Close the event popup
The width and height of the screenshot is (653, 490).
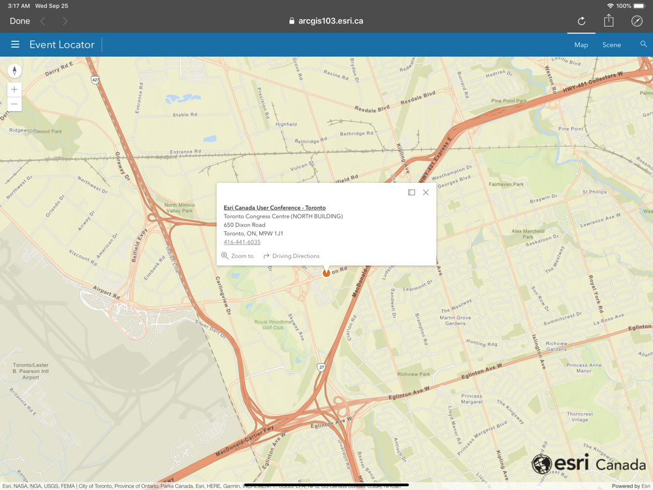[x=426, y=193]
